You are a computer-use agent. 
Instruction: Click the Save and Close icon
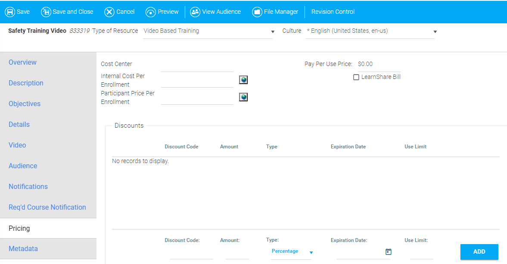coord(46,12)
